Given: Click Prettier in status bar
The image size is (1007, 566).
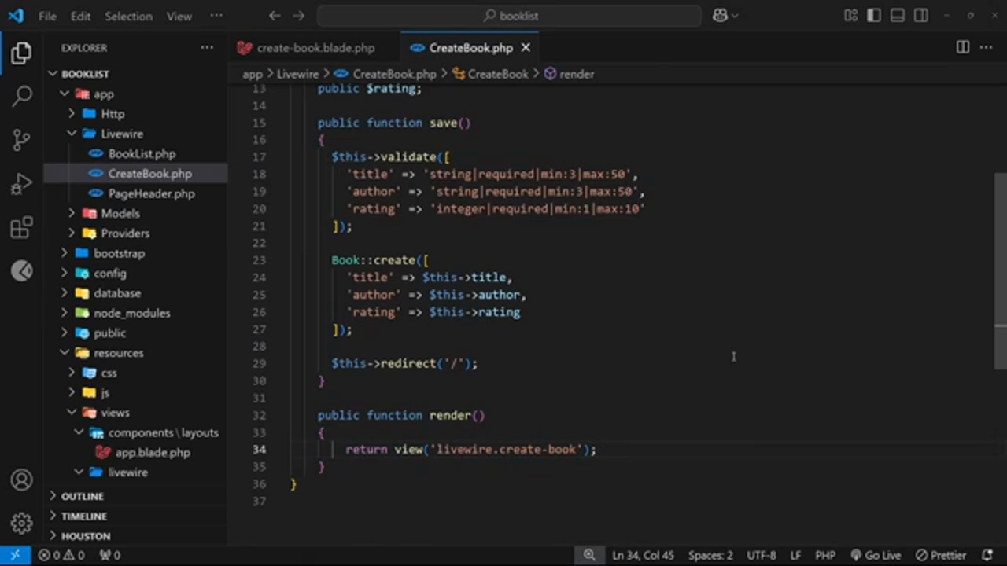Looking at the screenshot, I should (941, 555).
